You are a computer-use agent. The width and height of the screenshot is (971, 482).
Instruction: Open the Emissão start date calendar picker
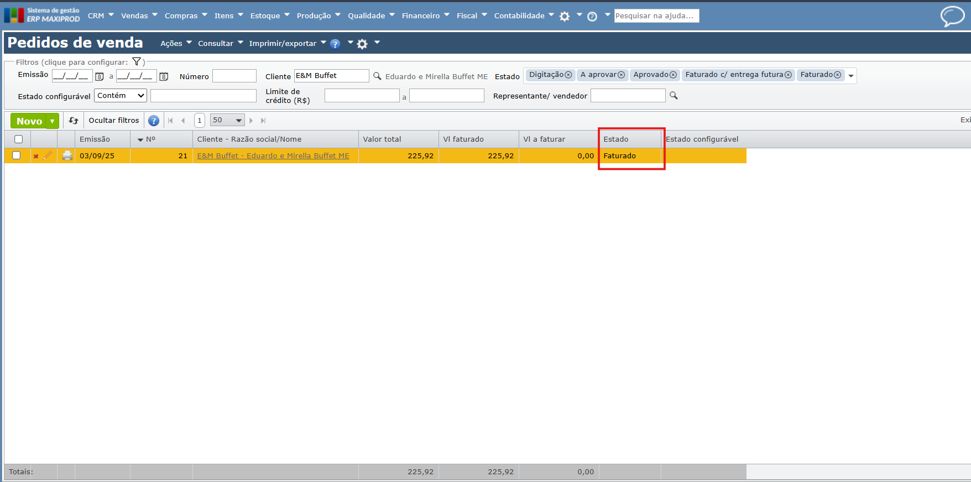(100, 76)
